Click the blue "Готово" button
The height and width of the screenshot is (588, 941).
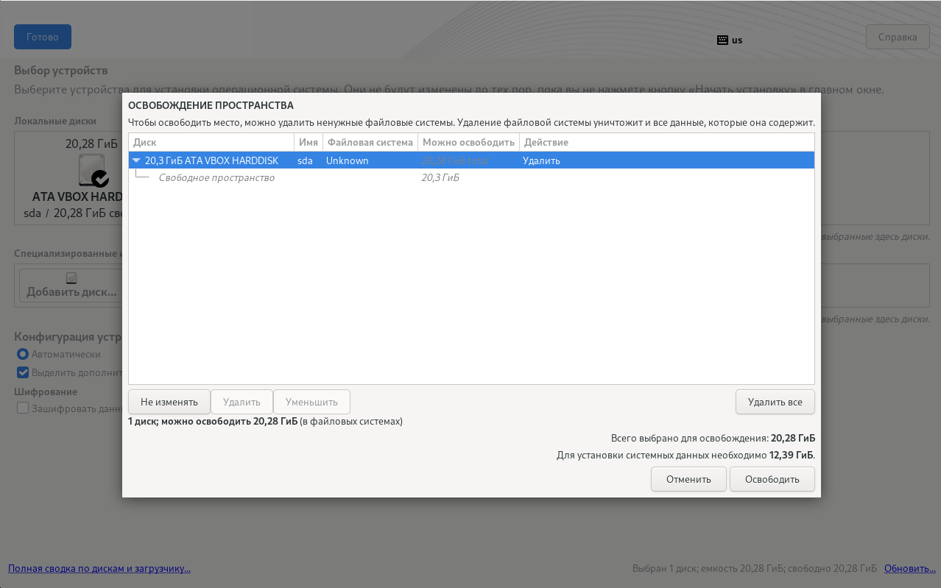(43, 37)
